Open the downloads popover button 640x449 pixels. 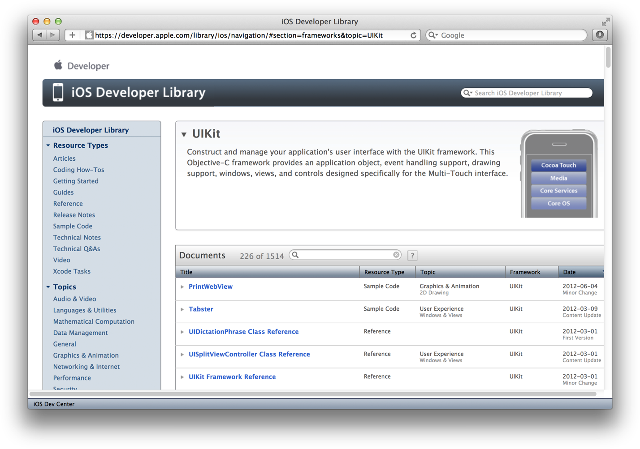[x=600, y=35]
